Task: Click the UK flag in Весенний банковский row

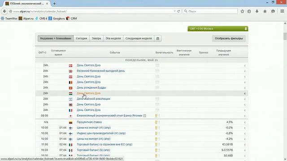Action: pos(70,71)
